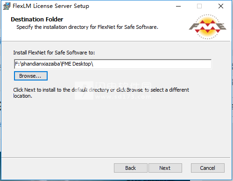
Task: Click the 'Click Next to install' instruction text
Action: click(x=101, y=93)
